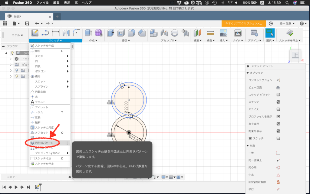
Task: Select the Shell tool icon
Action: coord(121,33)
